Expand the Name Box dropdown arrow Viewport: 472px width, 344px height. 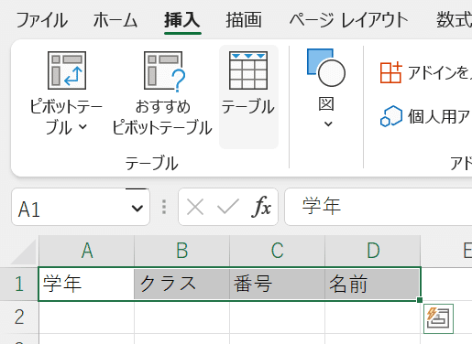(137, 209)
